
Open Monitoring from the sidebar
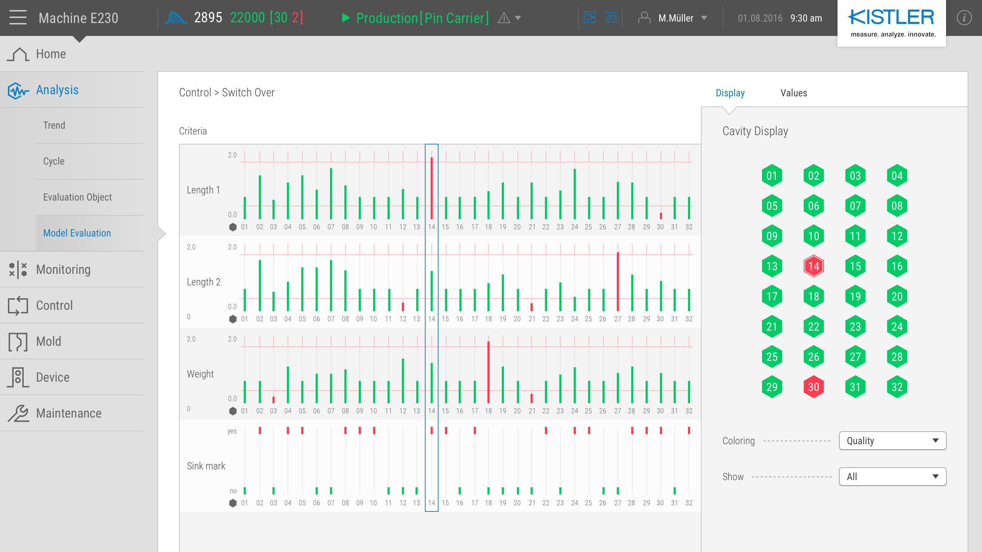[x=63, y=269]
